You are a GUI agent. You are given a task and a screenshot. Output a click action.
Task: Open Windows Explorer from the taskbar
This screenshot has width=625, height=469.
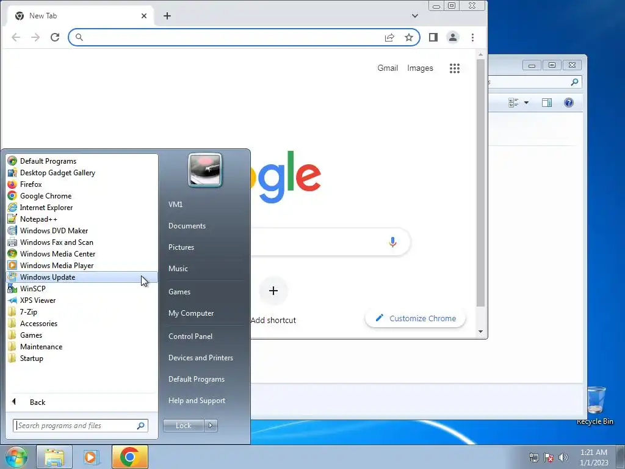click(x=54, y=457)
